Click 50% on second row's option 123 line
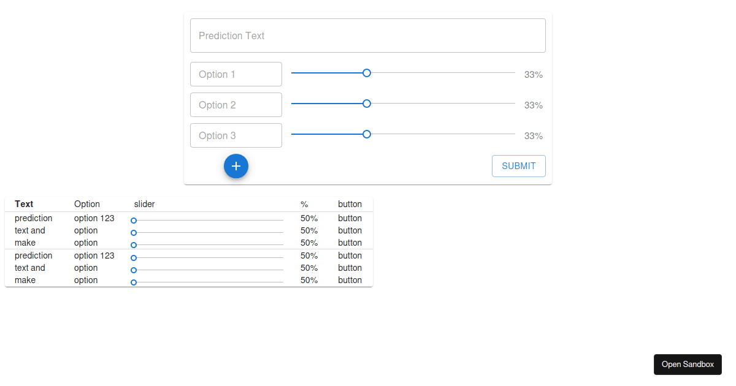This screenshot has width=736, height=386. coord(309,255)
